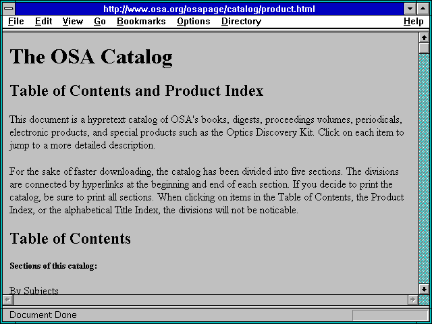
Task: Click the horizontal scrollbar left arrow
Action: 8,300
